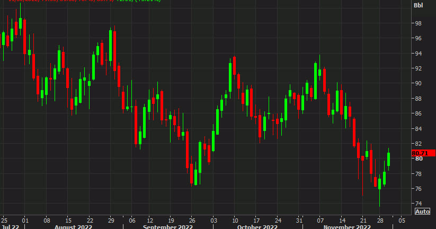Click the date tick labeled 24
436x229 pixels.
[x=278, y=221]
